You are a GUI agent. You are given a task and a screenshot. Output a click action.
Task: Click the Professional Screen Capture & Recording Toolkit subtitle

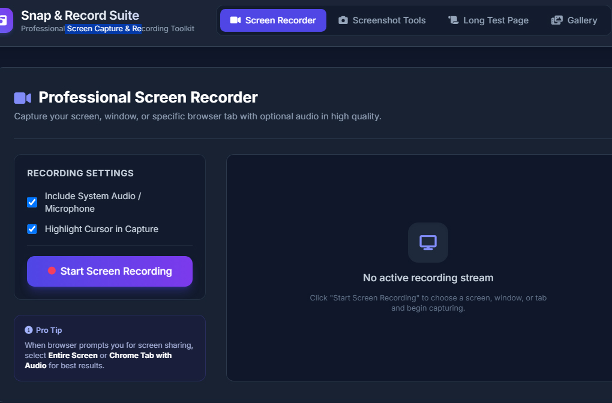[x=108, y=28]
